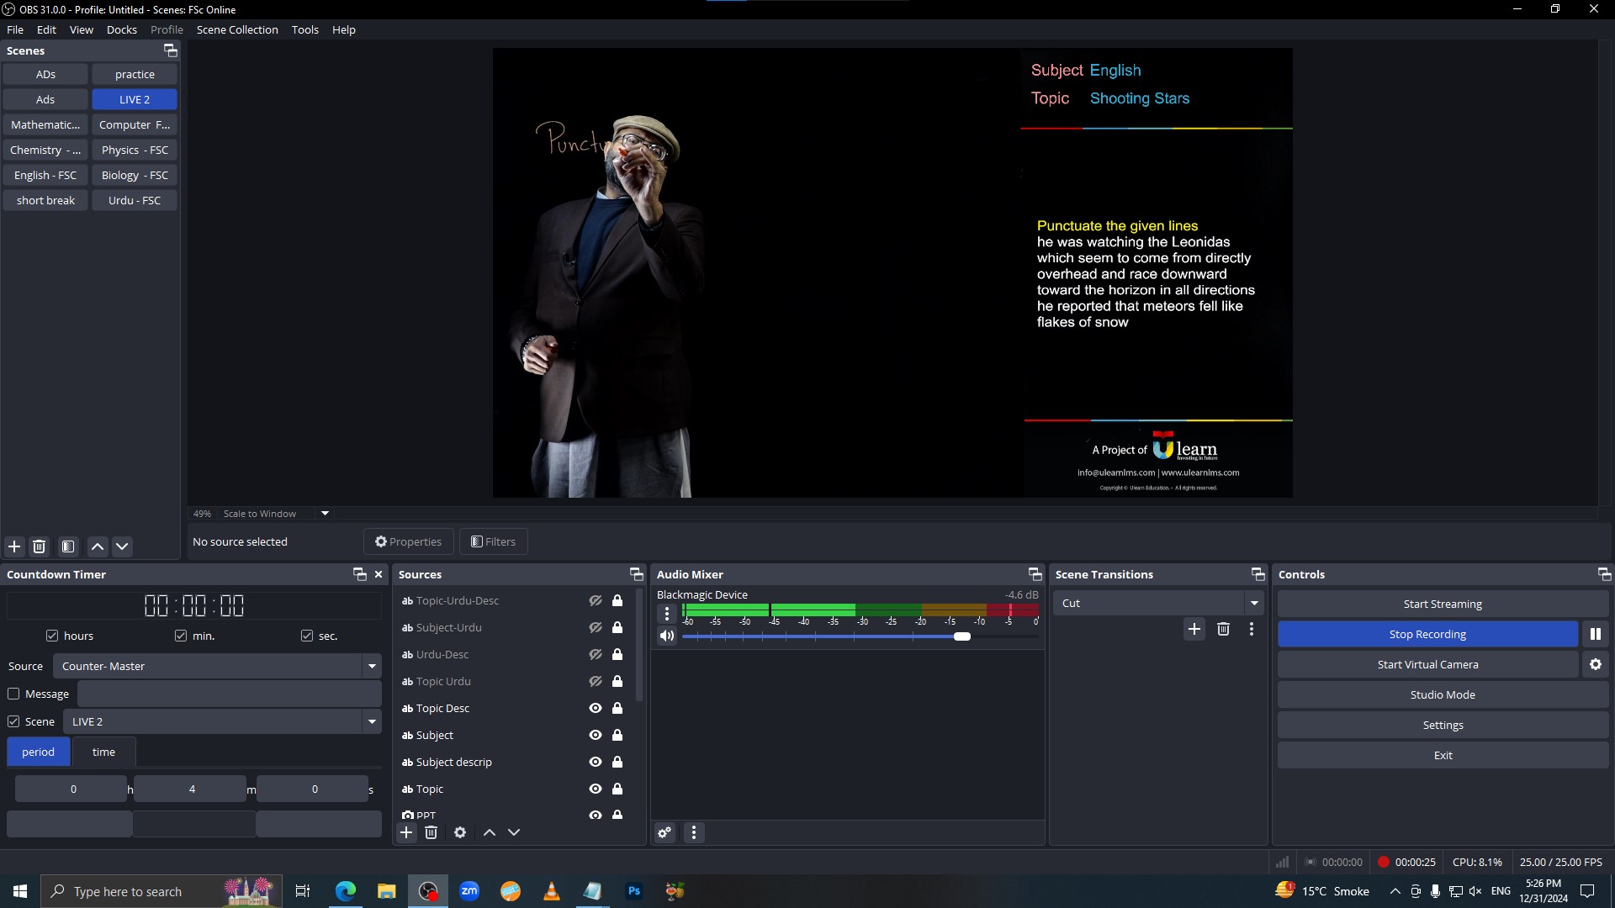Switch to the time tab in timer

pos(104,752)
